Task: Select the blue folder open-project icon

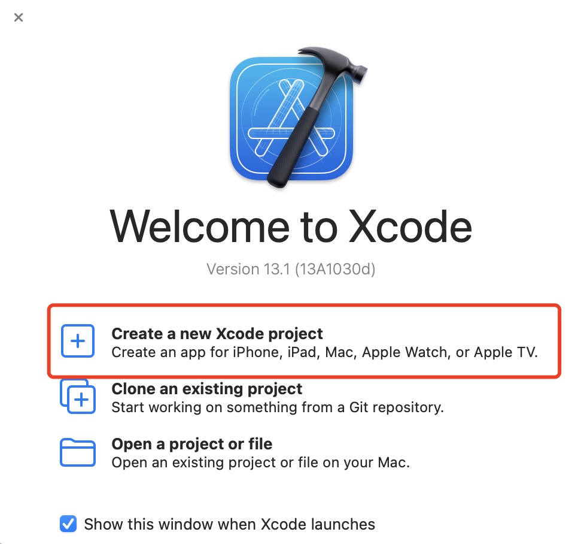Action: tap(77, 452)
